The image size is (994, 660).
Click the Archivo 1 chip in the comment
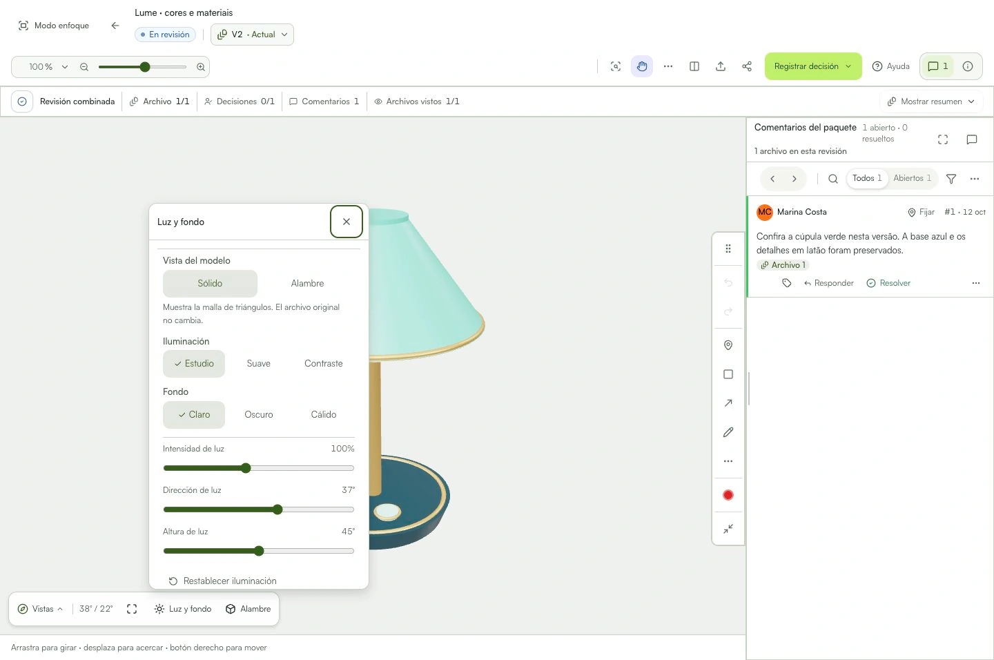tap(783, 265)
